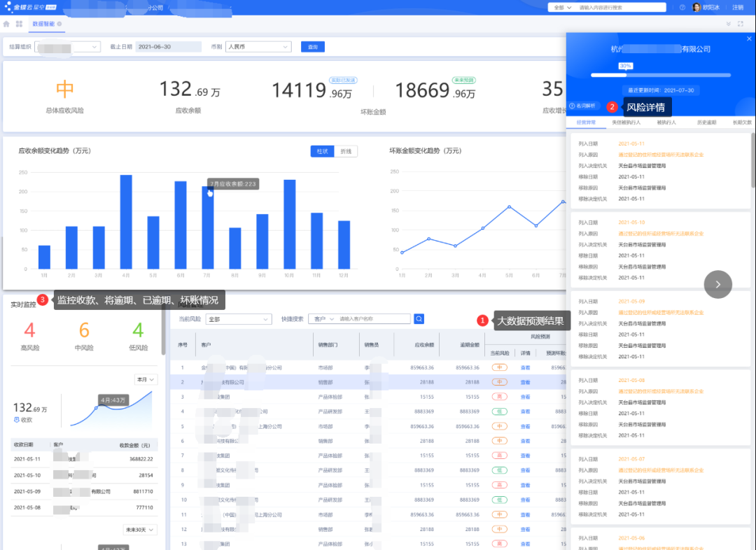Select the 失信被执行人 tab
The width and height of the screenshot is (756, 550).
[x=626, y=122]
